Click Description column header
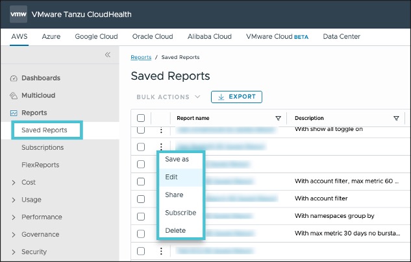The image size is (411, 262). 309,118
